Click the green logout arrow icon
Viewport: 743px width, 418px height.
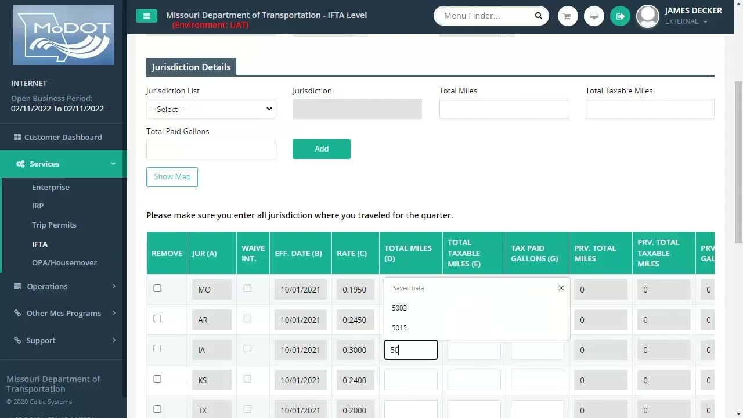(620, 16)
